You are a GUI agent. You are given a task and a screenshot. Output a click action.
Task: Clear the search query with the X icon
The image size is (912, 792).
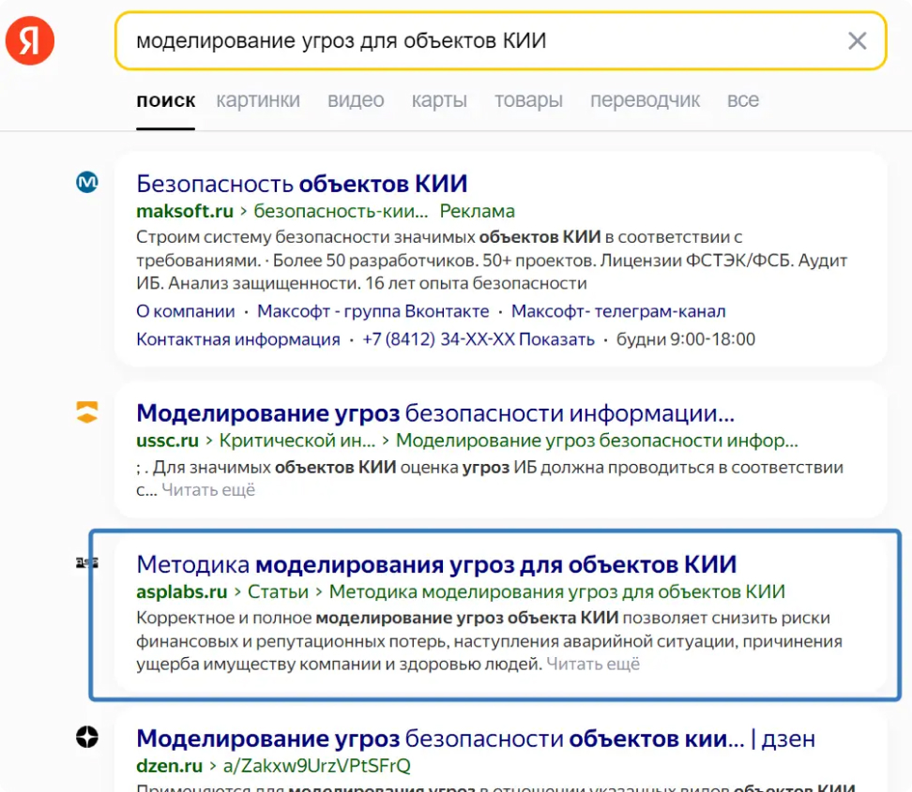coord(857,40)
